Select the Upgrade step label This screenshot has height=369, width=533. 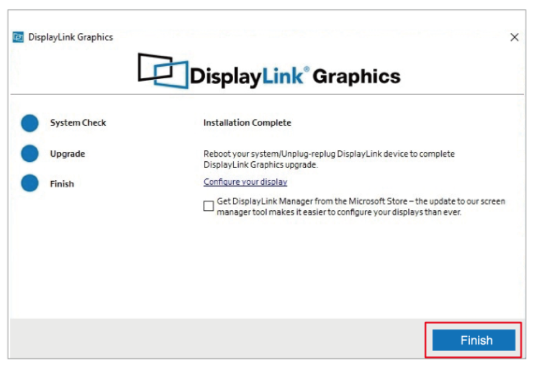point(68,154)
